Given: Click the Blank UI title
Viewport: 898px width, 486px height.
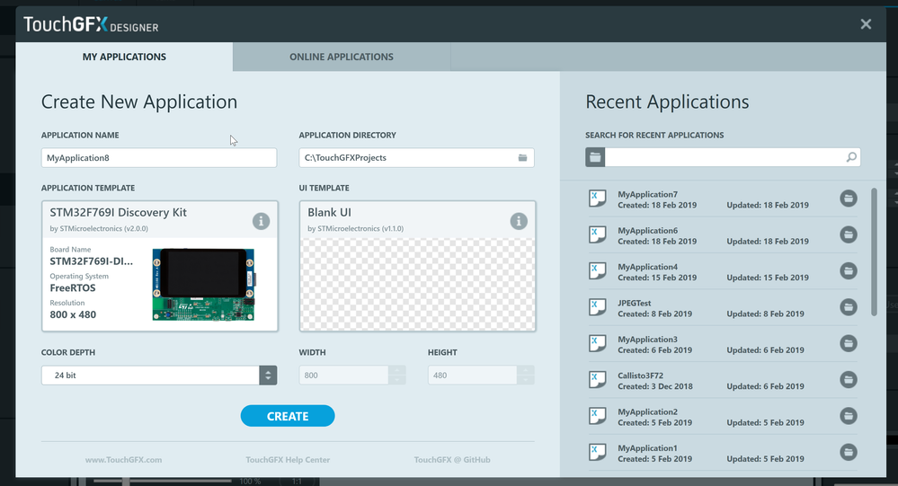Looking at the screenshot, I should coord(329,212).
